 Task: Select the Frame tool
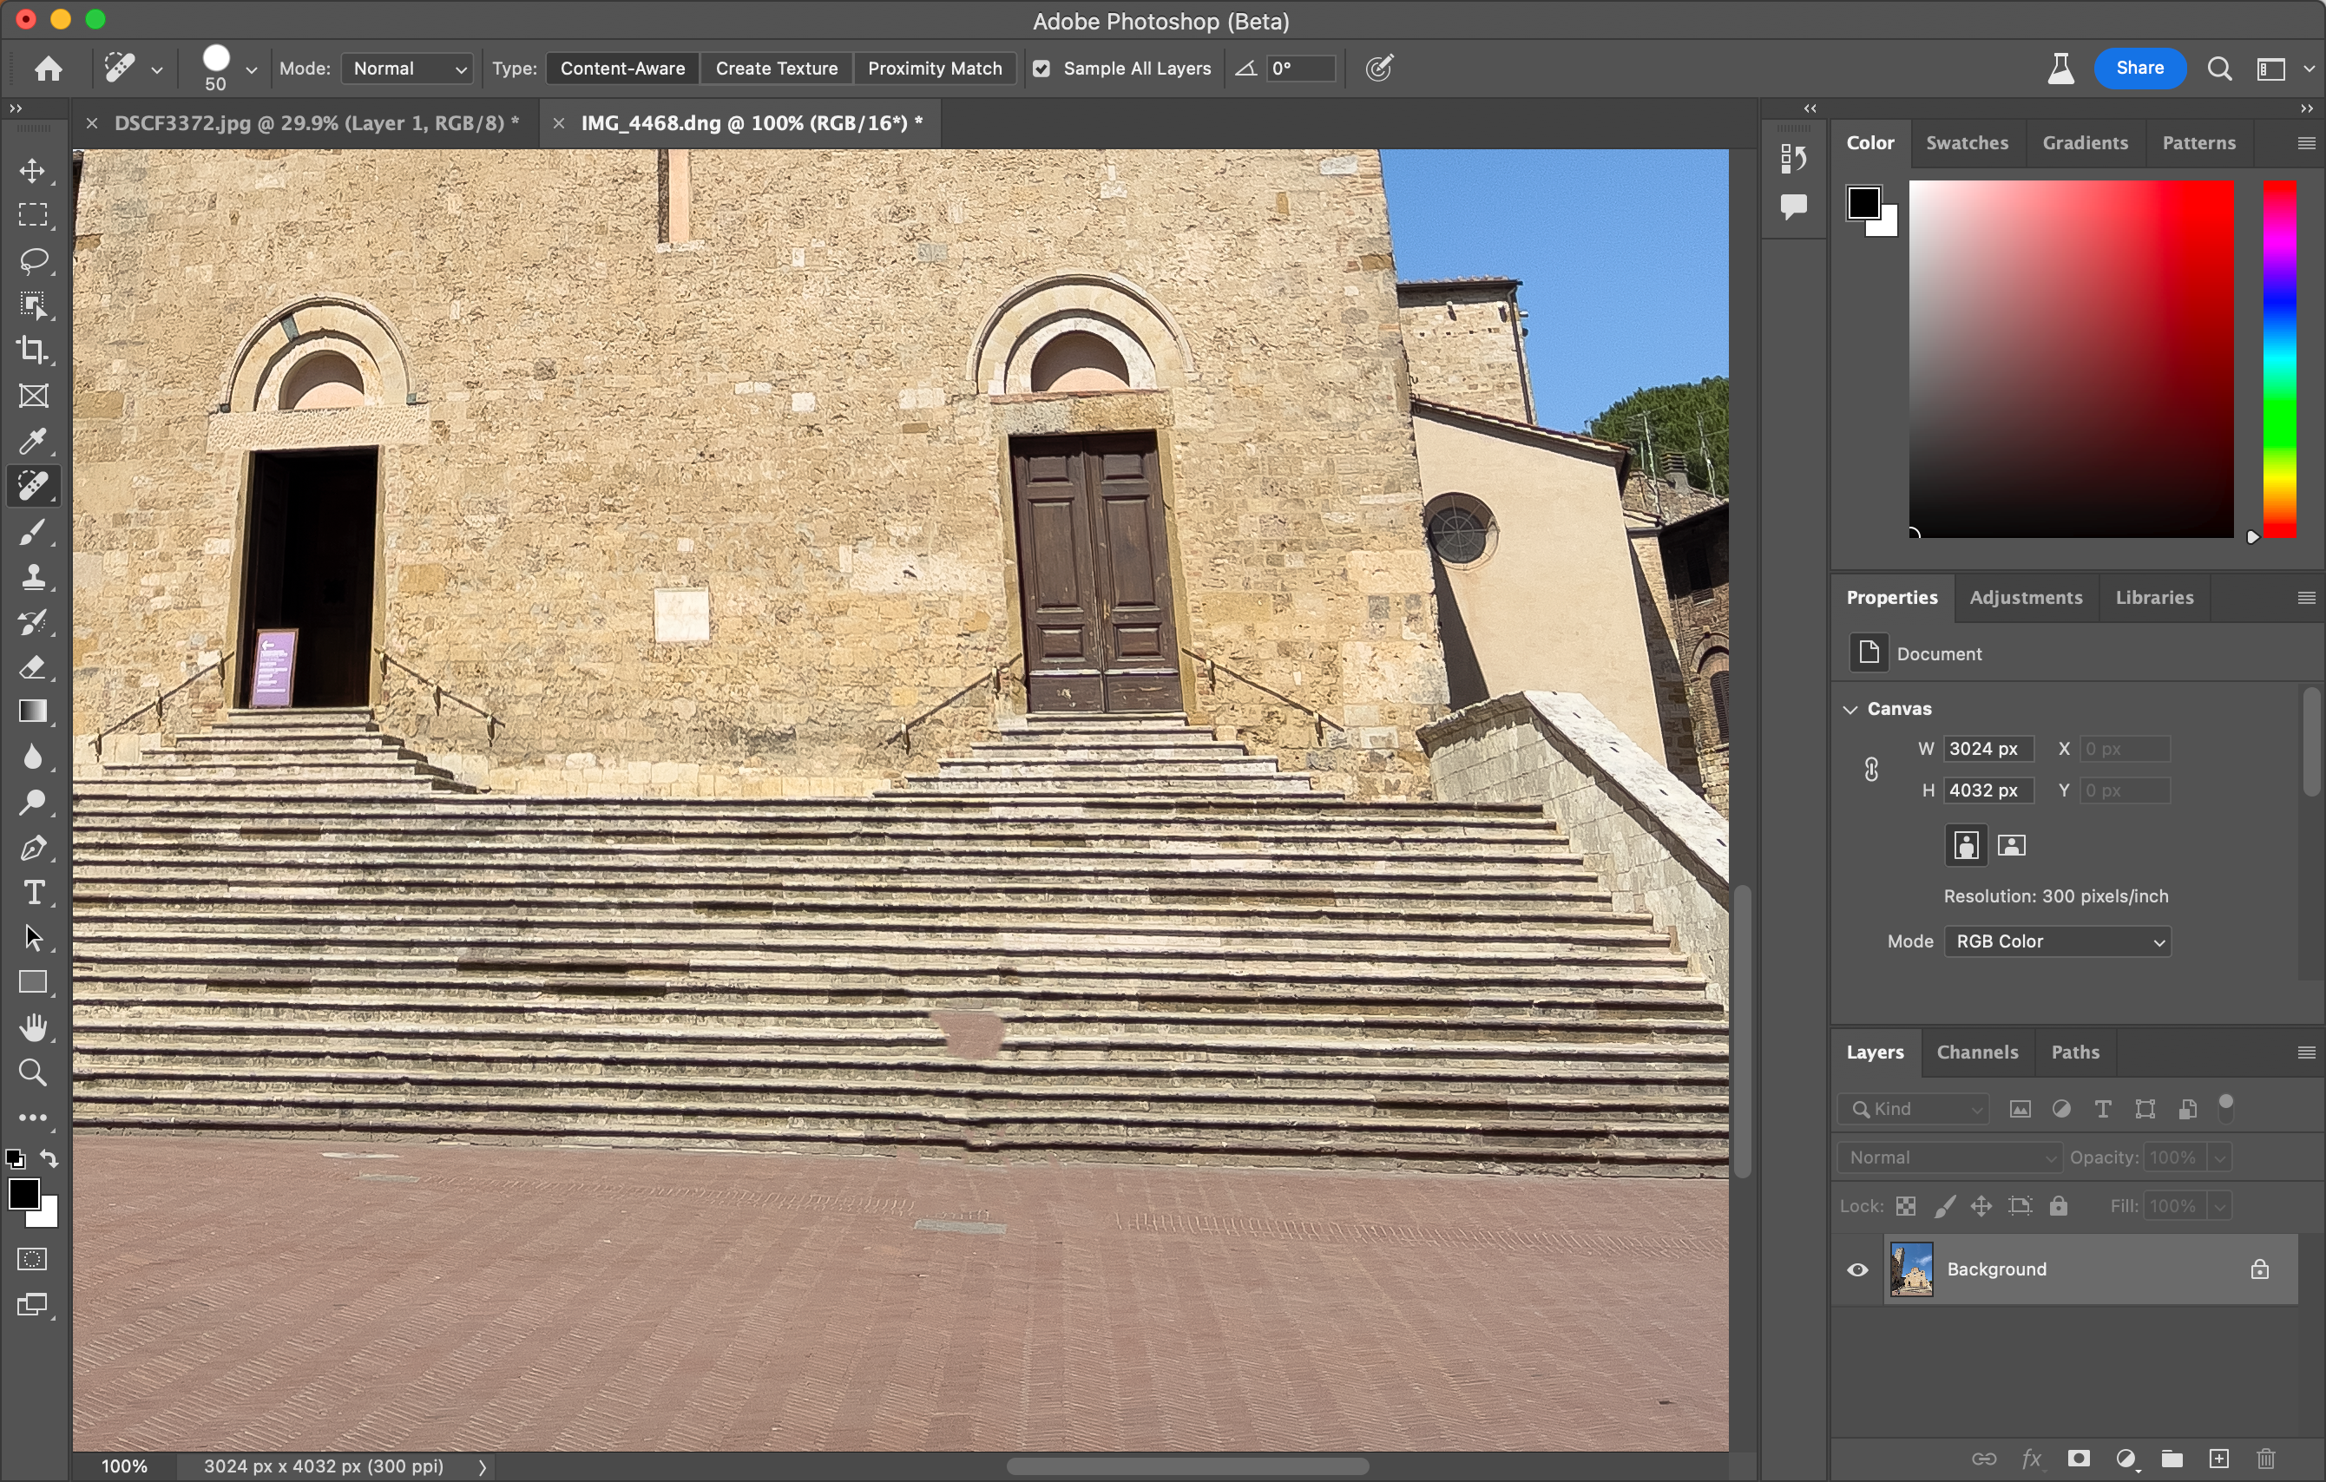coord(33,396)
